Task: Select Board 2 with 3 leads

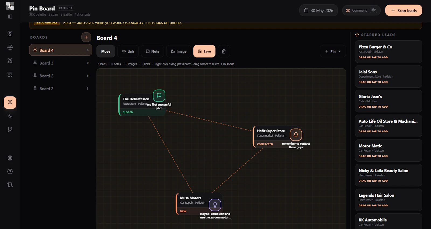Action: pos(61,89)
